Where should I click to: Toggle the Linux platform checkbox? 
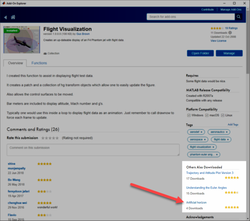click(x=223, y=115)
